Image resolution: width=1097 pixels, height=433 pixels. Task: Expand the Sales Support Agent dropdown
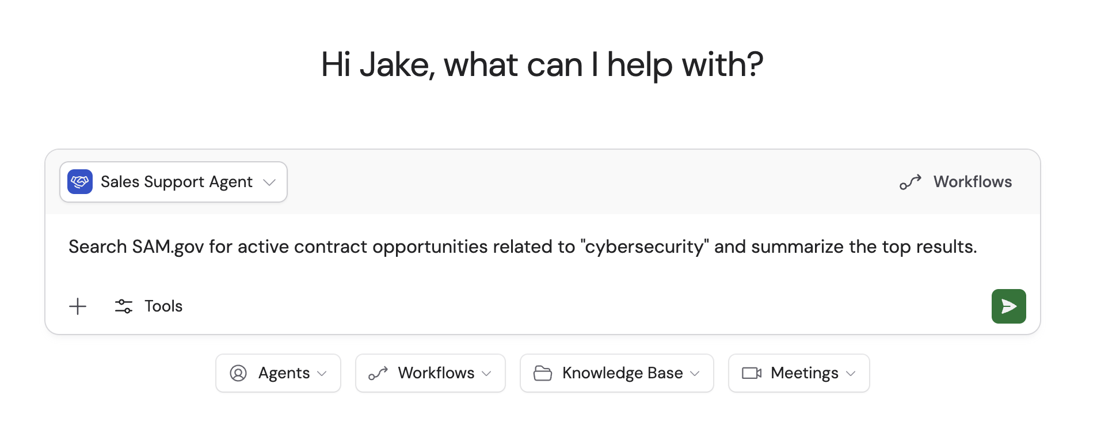[x=269, y=182]
